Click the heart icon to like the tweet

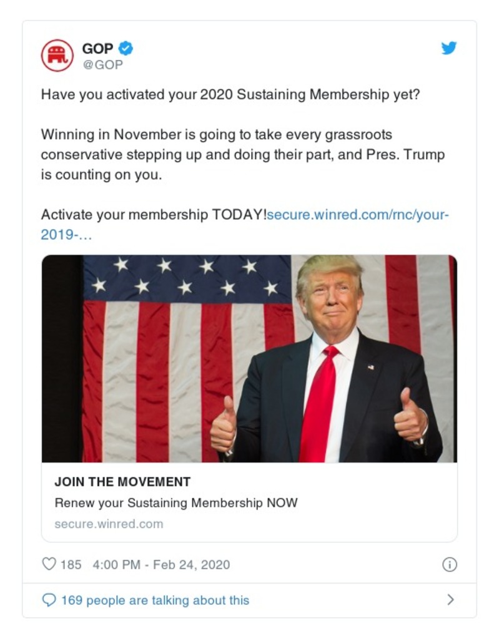tap(47, 565)
